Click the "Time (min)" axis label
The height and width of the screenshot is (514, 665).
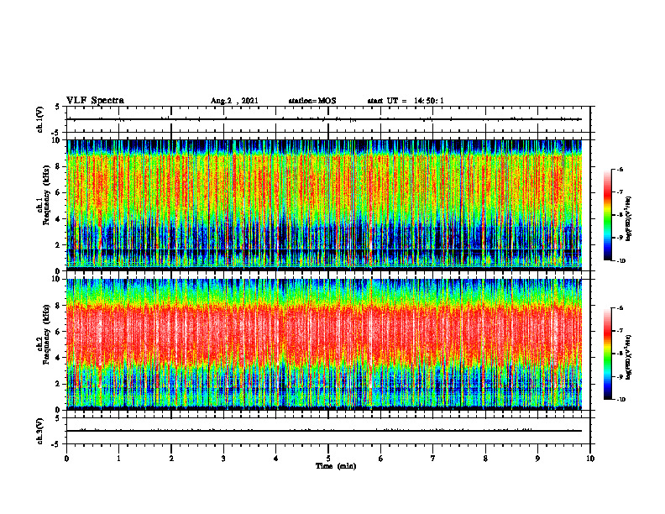336,466
